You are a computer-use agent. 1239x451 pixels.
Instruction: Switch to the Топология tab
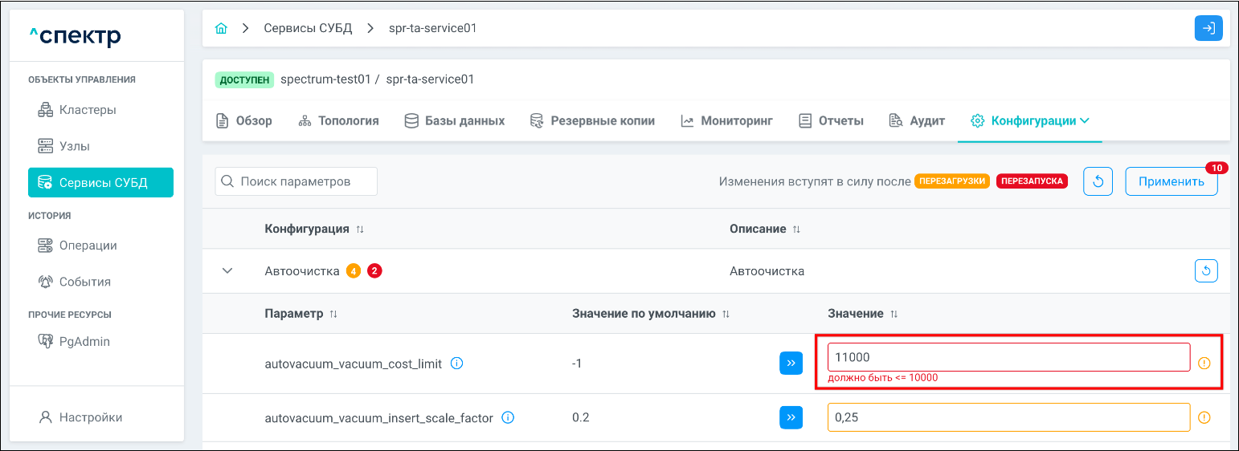(338, 121)
